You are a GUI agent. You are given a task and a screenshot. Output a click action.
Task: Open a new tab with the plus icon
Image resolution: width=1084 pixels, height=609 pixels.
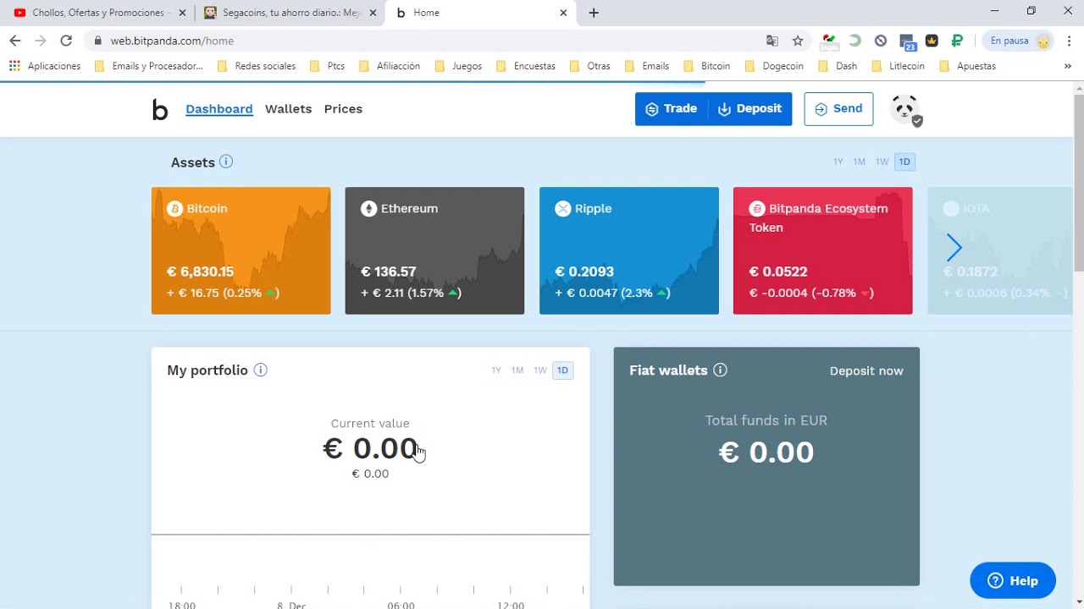click(x=594, y=13)
